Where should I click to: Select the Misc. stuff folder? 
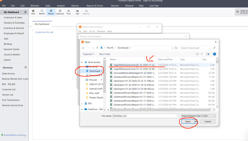tap(94, 93)
